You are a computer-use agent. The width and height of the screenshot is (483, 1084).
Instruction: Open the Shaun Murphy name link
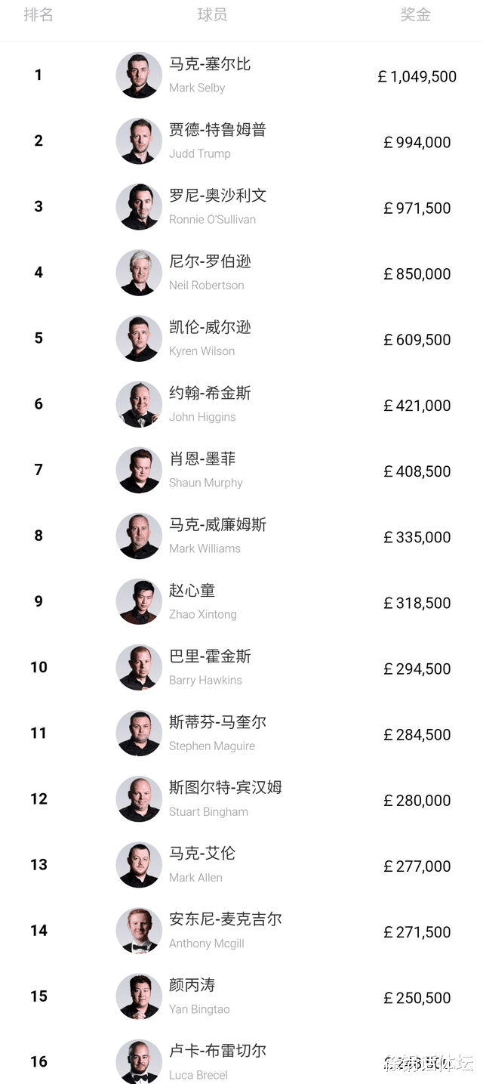coord(206,483)
